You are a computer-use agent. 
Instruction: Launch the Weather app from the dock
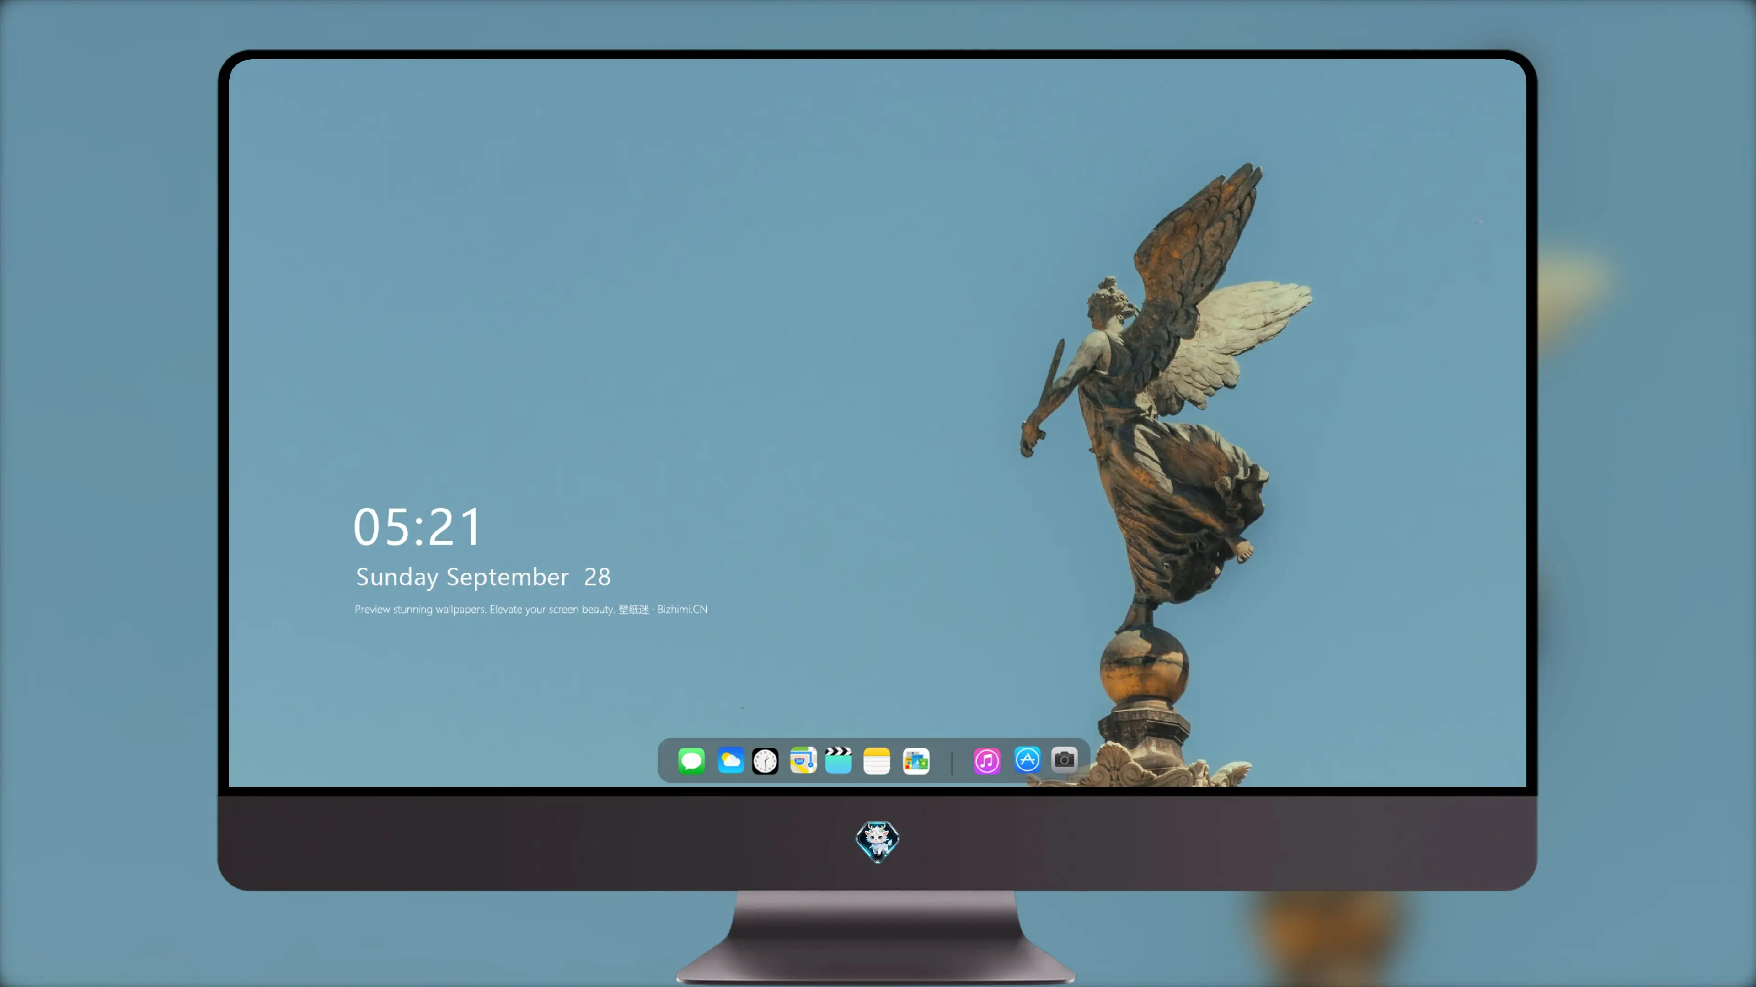pyautogui.click(x=731, y=760)
